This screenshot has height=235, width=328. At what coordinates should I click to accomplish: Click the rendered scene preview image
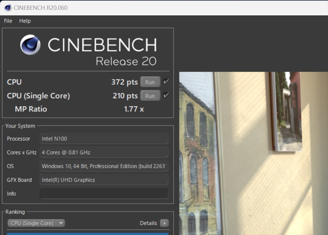point(253,154)
